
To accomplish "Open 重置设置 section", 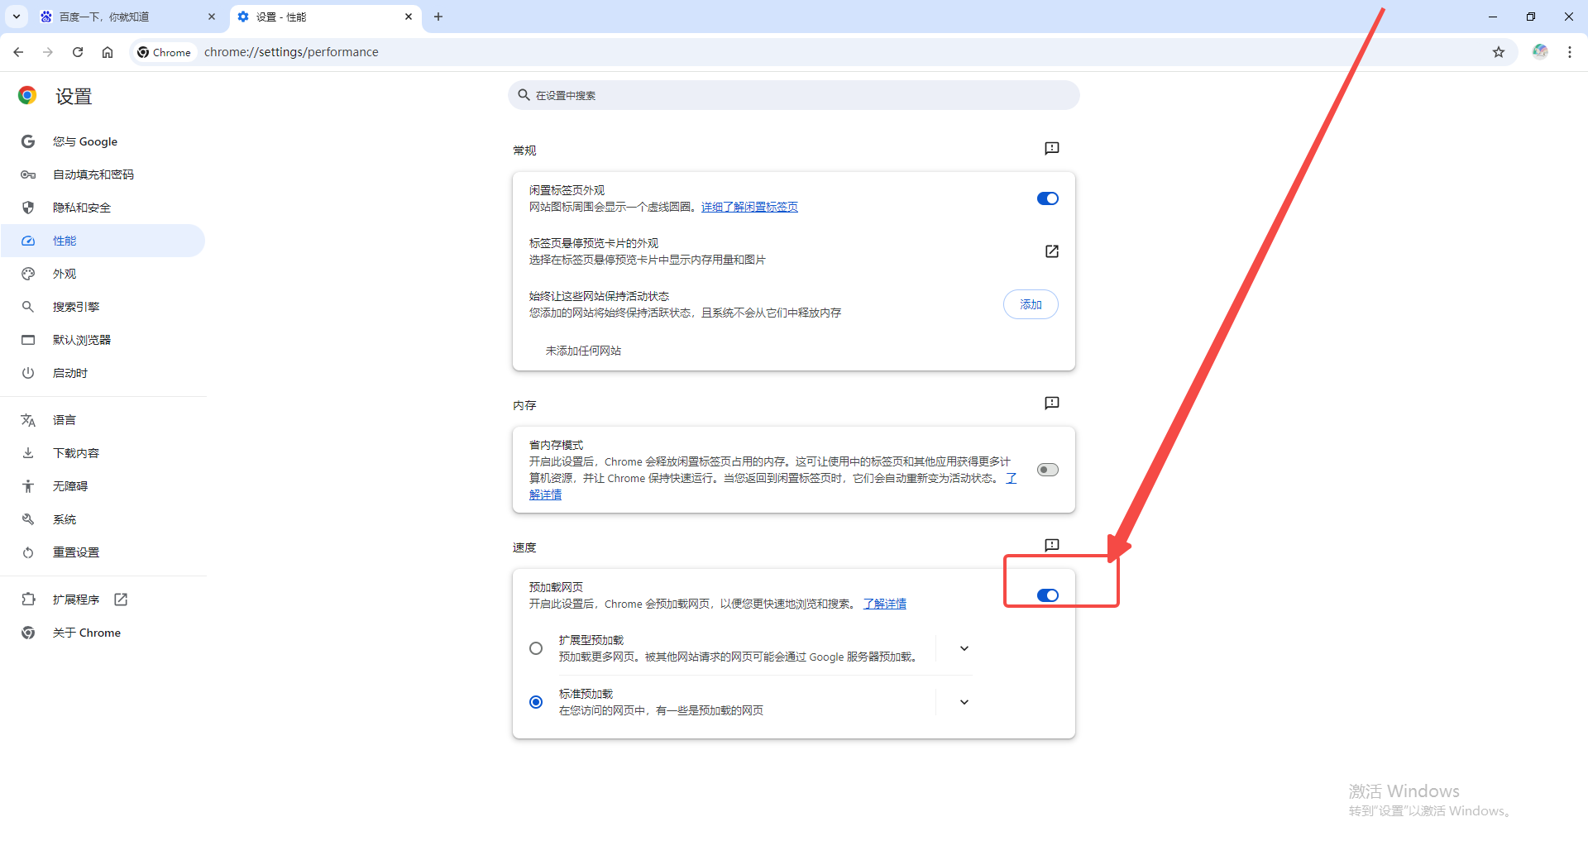I will tap(103, 552).
